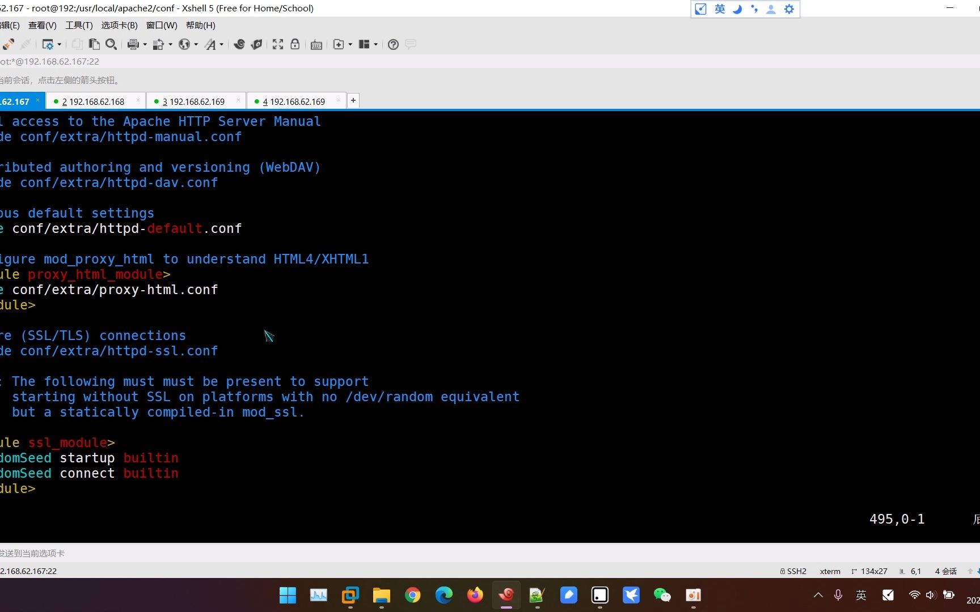Click the Wi-Fi network tray icon
The image size is (980, 612).
[x=914, y=595]
